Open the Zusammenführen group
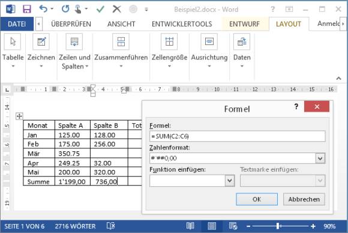Viewport: 348px width, 233px height. click(x=121, y=51)
